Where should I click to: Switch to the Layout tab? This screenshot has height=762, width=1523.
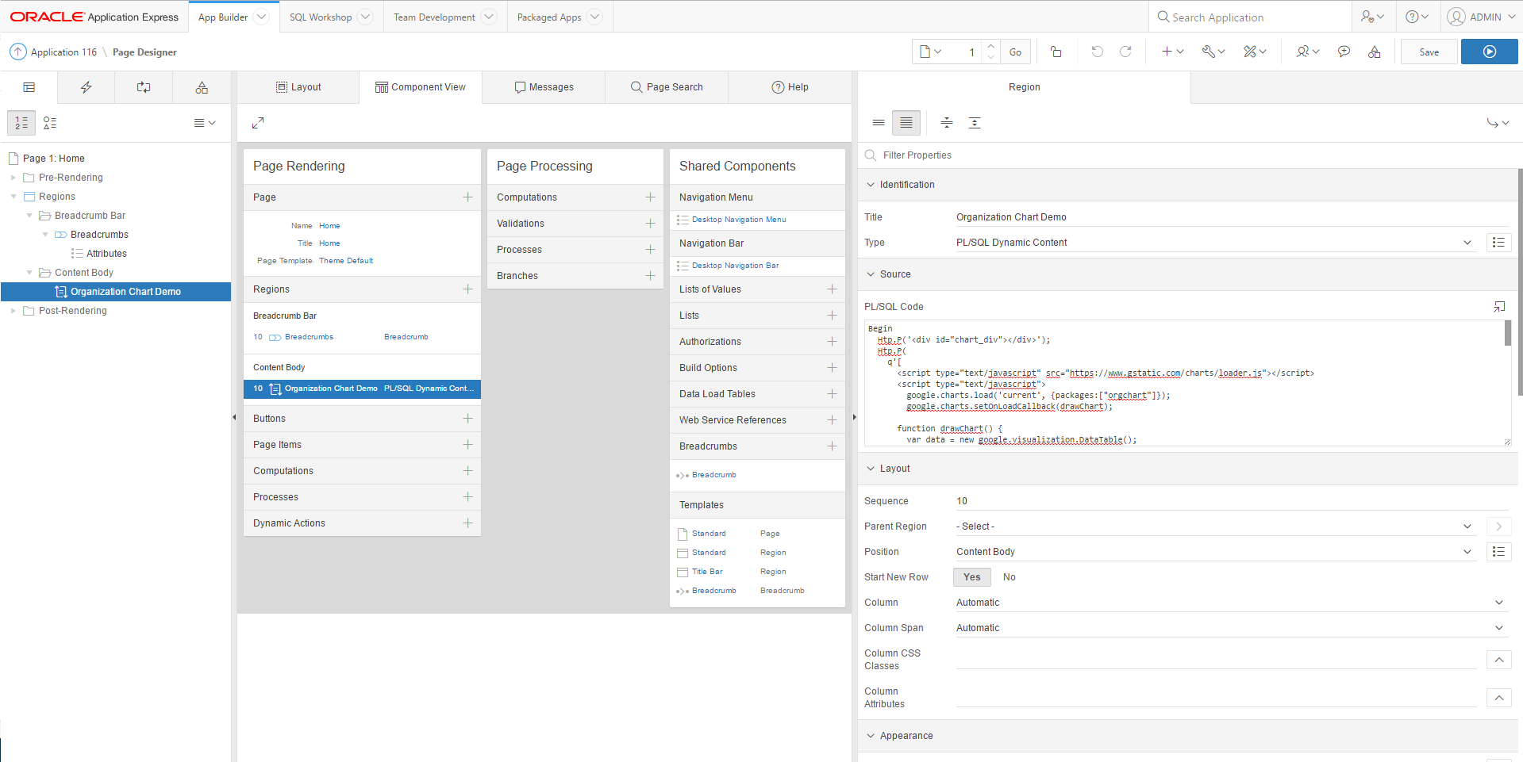298,87
